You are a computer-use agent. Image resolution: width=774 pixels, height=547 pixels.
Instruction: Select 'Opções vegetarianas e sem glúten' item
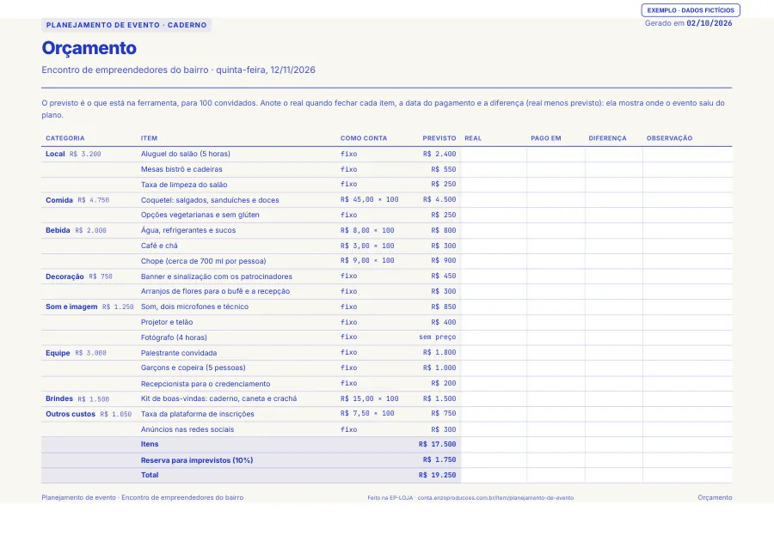pyautogui.click(x=200, y=216)
